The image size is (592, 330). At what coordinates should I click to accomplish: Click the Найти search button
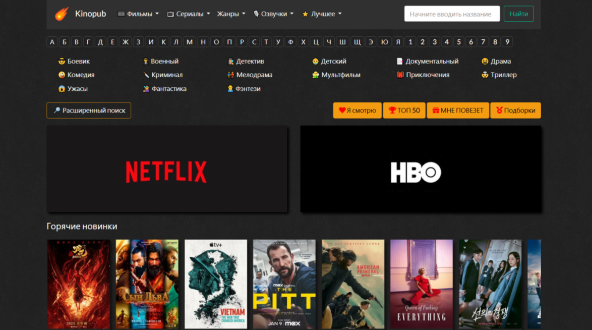click(519, 14)
